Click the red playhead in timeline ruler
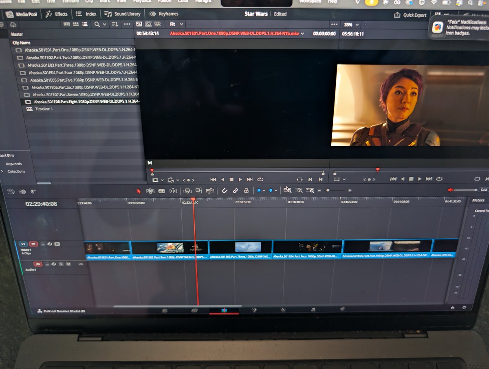This screenshot has height=369, width=489. pyautogui.click(x=193, y=199)
